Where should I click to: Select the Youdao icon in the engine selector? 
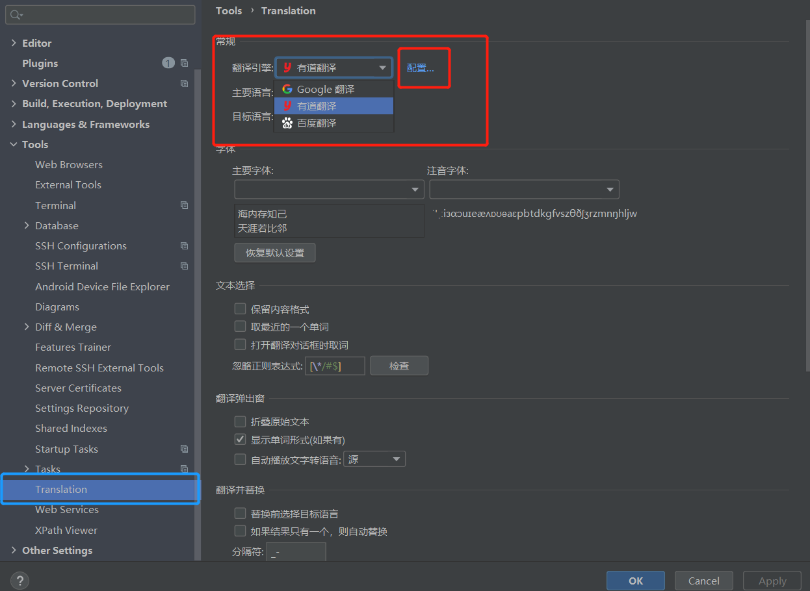tap(287, 67)
